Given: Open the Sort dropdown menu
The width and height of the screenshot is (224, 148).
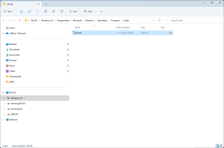Looking at the screenshot, I should coord(74,11).
